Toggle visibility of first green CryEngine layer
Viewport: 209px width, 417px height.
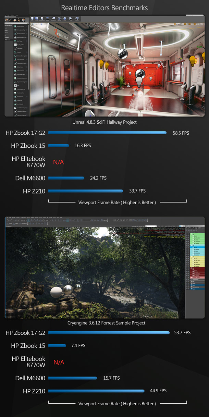click(x=187, y=234)
